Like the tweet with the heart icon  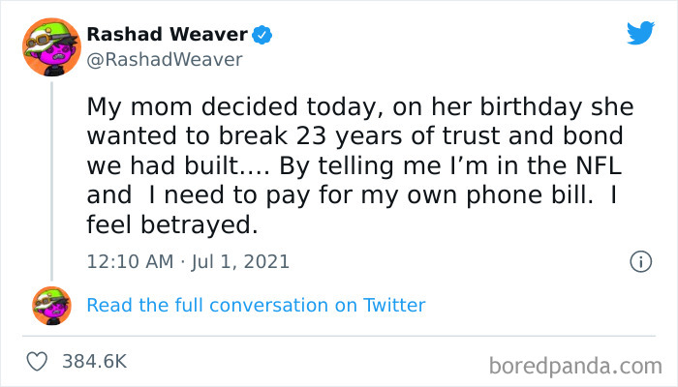click(39, 362)
